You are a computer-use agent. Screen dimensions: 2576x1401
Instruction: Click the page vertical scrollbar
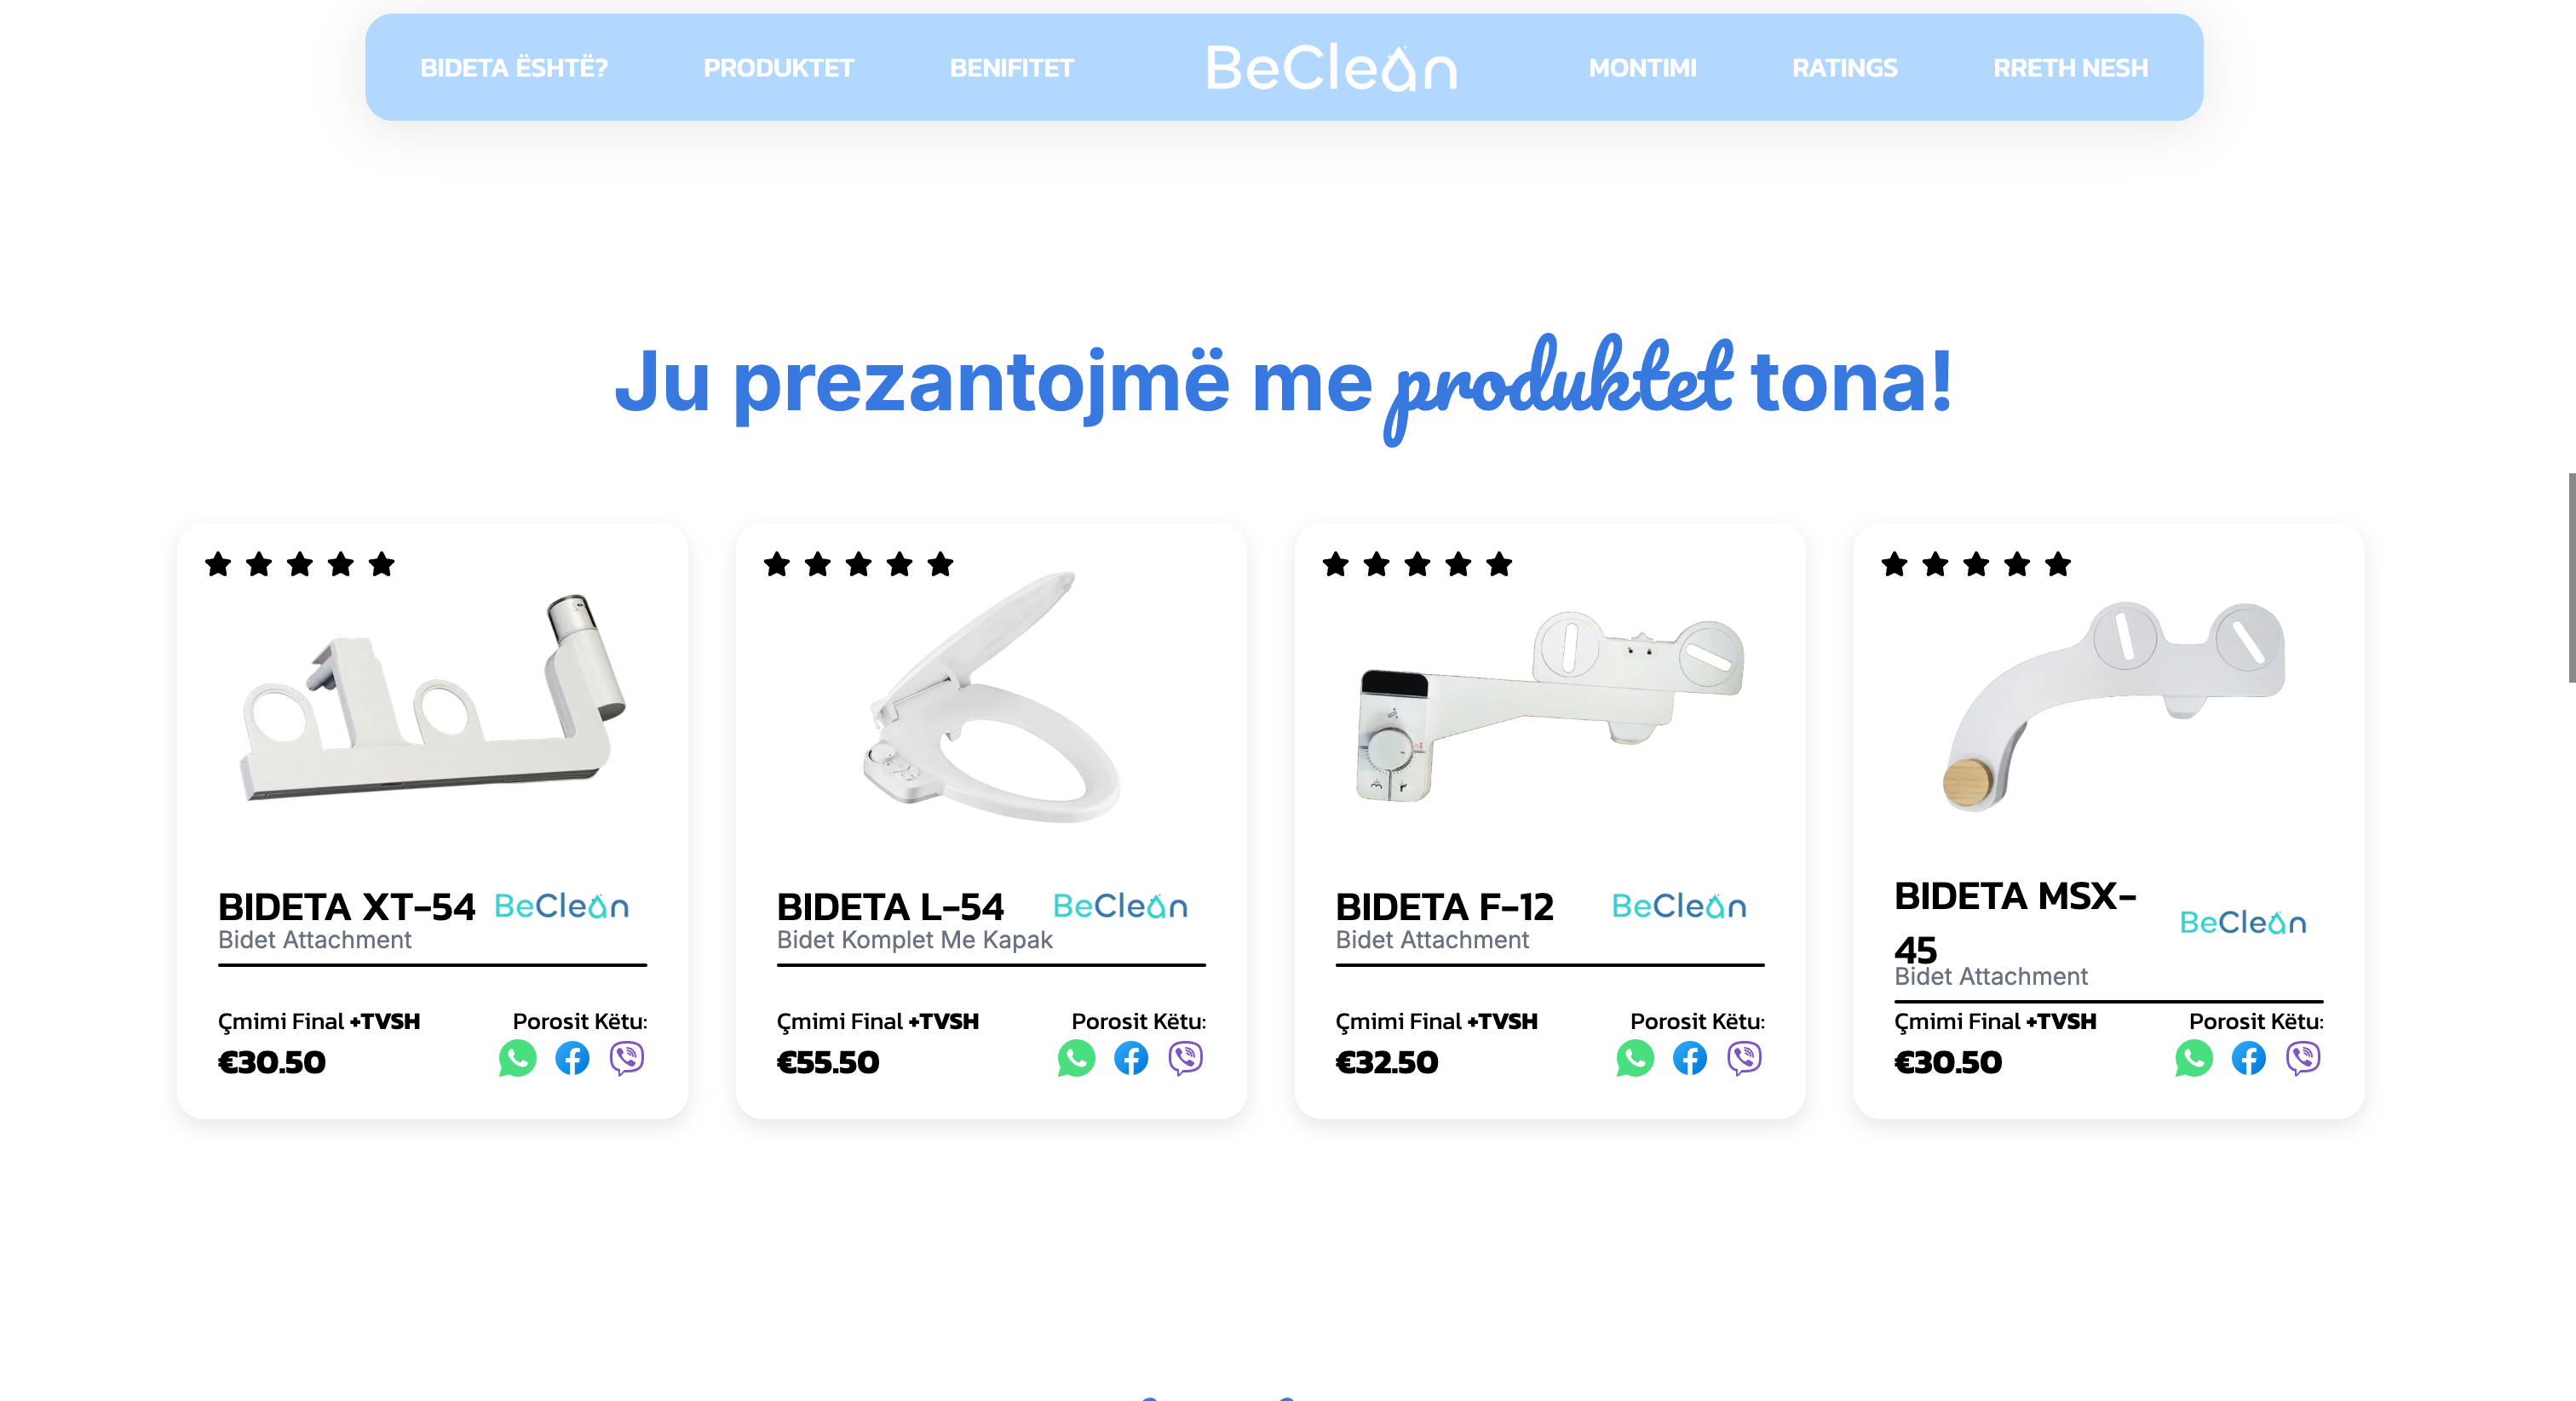(x=2570, y=578)
